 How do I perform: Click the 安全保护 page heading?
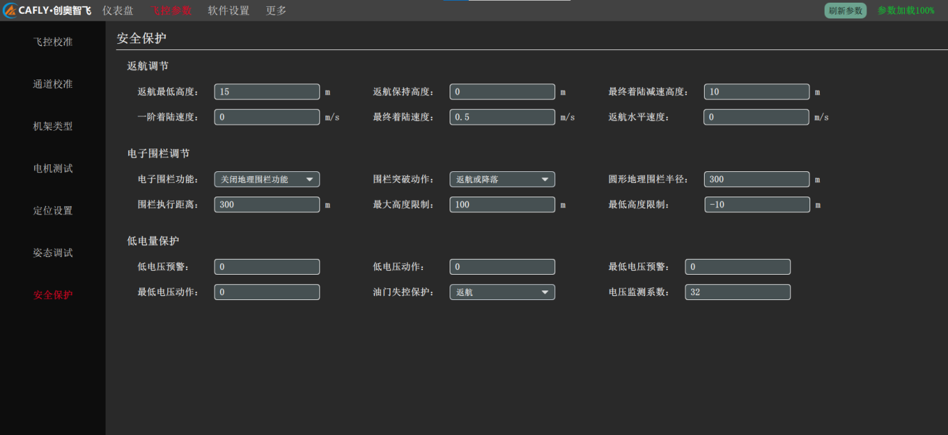142,38
